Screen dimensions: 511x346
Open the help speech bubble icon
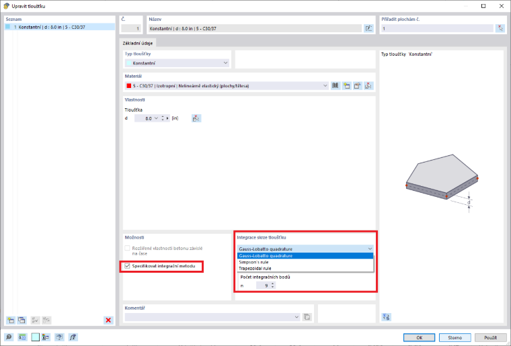tap(9, 337)
